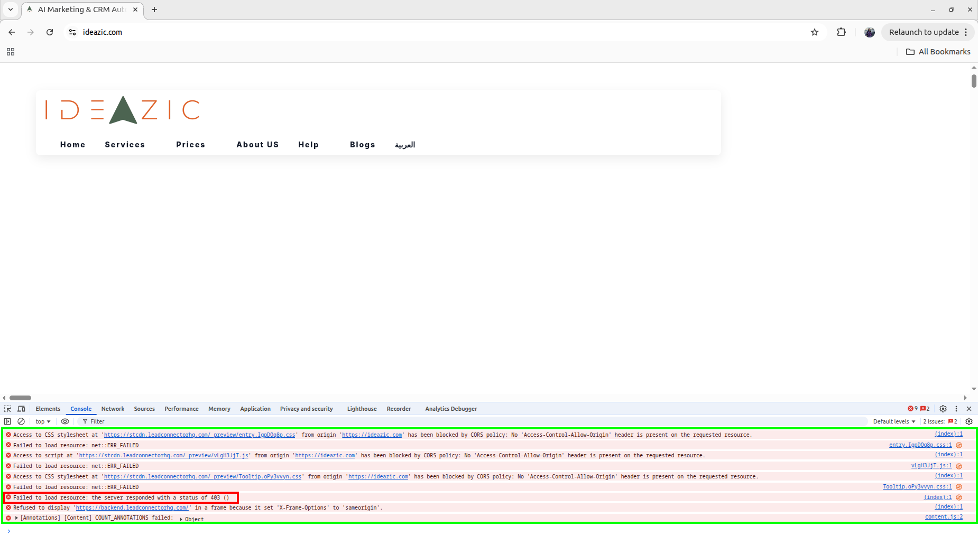Image resolution: width=978 pixels, height=555 pixels.
Task: Open the top JavaScript context dropdown
Action: [x=43, y=421]
